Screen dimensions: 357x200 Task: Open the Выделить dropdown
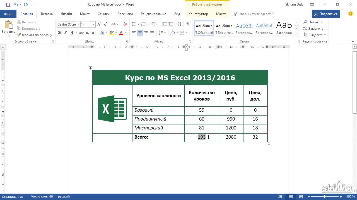coord(315,35)
